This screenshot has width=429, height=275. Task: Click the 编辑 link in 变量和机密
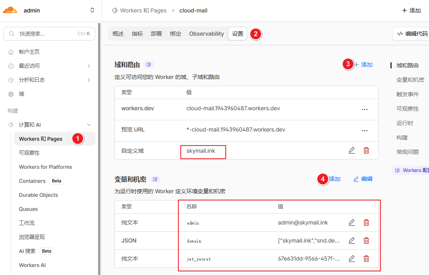tap(363, 179)
